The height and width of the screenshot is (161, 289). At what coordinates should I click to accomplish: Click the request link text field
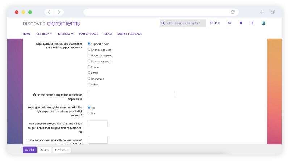pos(131,95)
